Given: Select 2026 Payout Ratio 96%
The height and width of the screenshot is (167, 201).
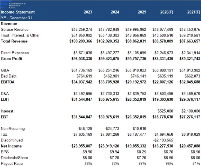Looking at the screenshot, I should click(x=169, y=164).
